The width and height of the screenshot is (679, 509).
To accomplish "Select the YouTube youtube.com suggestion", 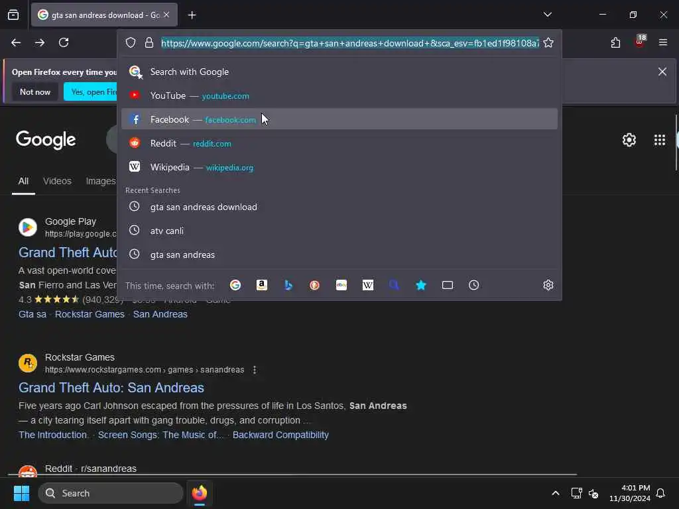I will tap(339, 95).
